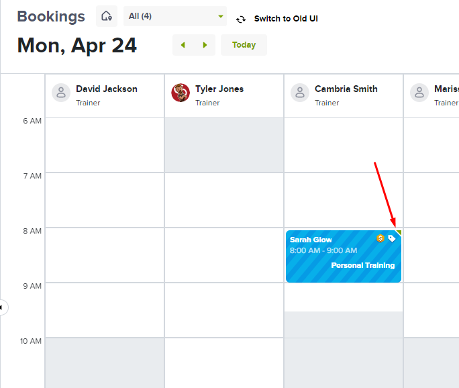Viewport: 459px width, 388px height.
Task: Open Tyler Jones' profile picture
Action: [181, 93]
